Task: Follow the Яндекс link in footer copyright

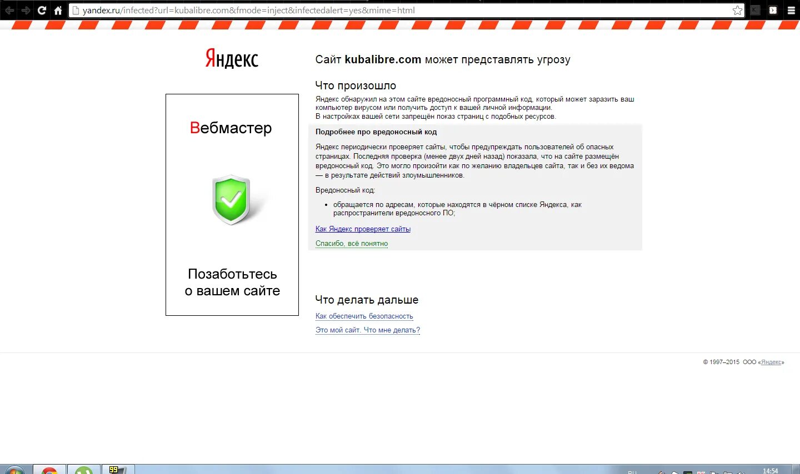Action: (771, 362)
